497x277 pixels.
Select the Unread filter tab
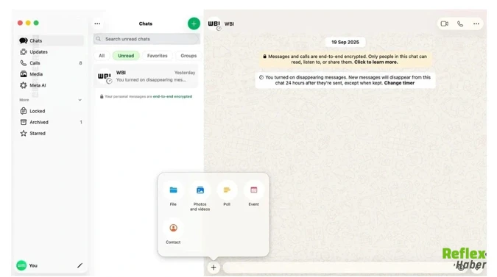tap(126, 56)
